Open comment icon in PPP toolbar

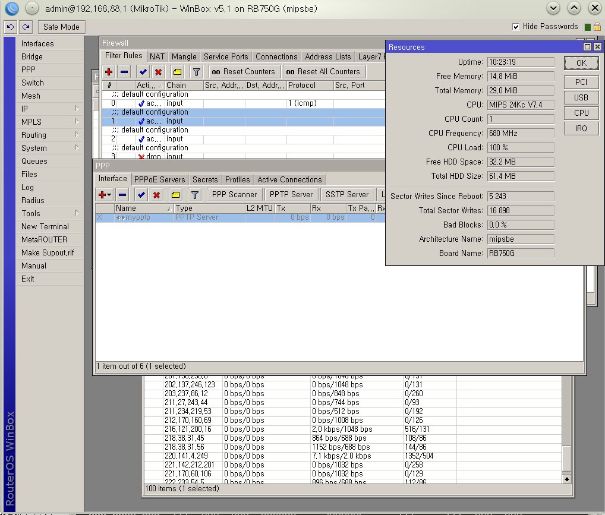[x=175, y=195]
